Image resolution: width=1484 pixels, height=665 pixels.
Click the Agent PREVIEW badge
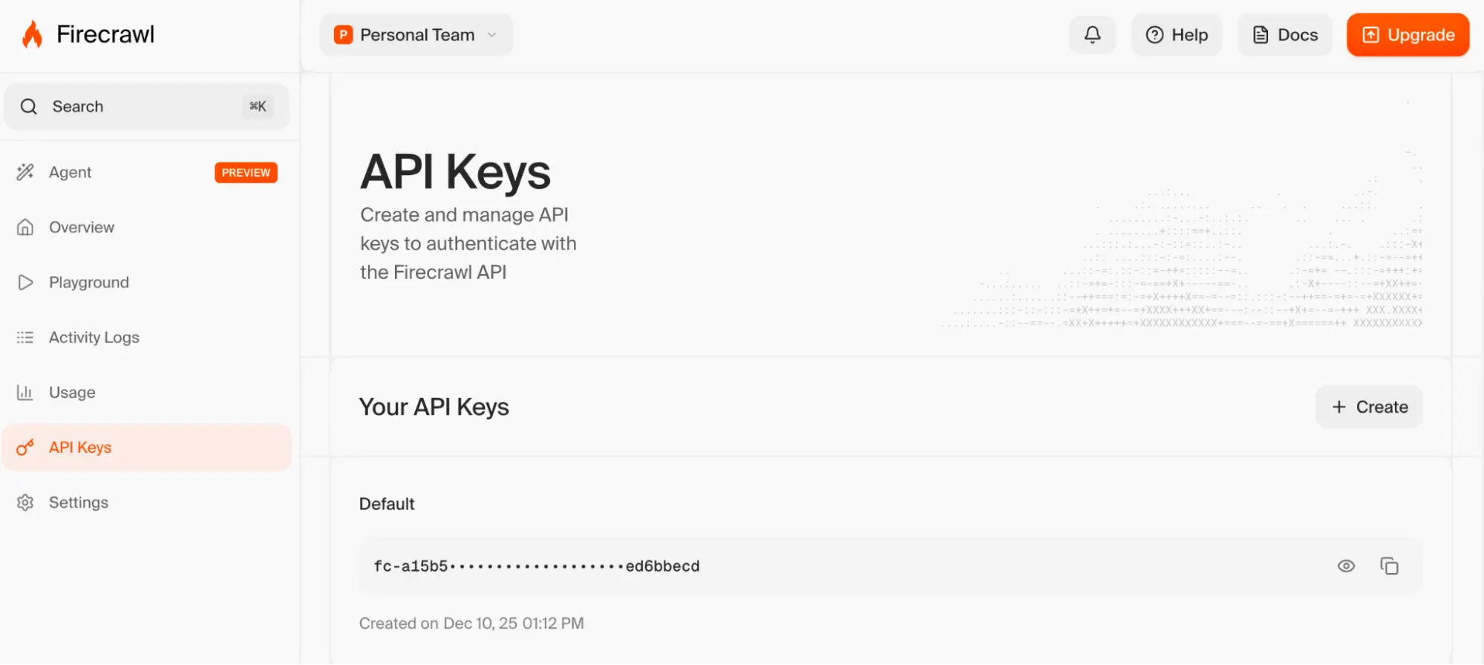[246, 172]
